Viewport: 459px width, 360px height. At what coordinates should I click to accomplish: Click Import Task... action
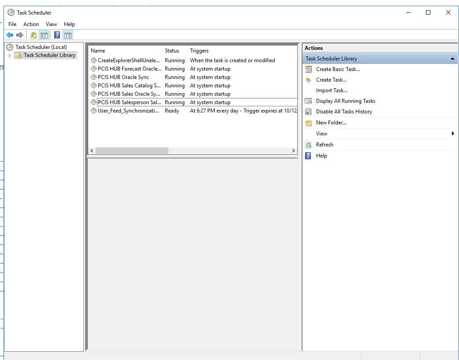(332, 90)
